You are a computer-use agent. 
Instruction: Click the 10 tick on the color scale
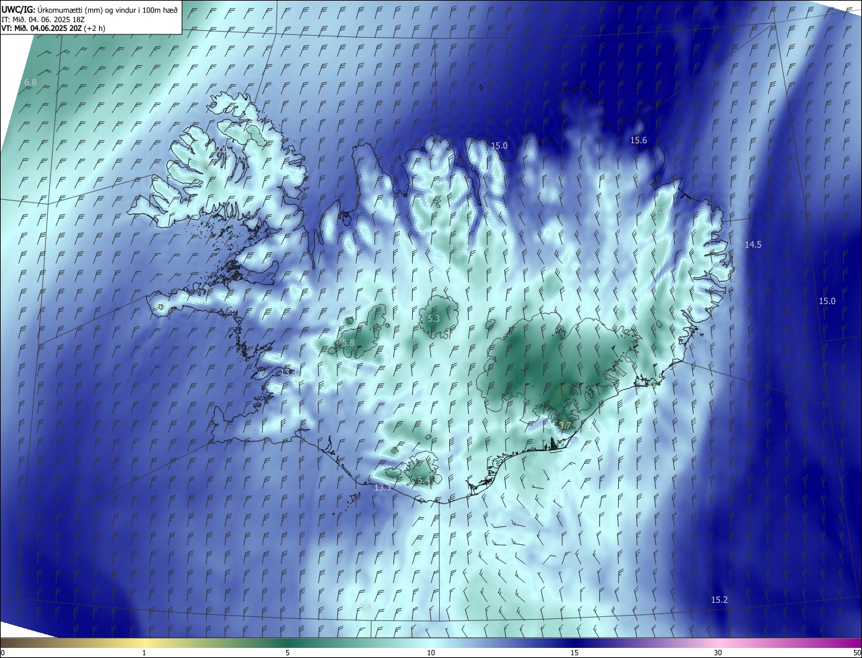pos(431,653)
